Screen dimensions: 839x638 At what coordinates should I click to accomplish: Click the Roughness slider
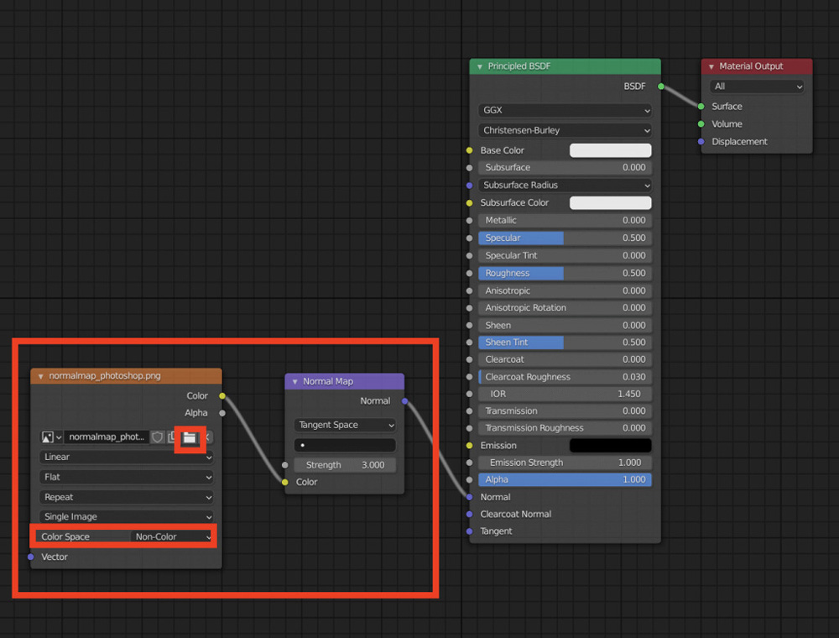coord(565,273)
